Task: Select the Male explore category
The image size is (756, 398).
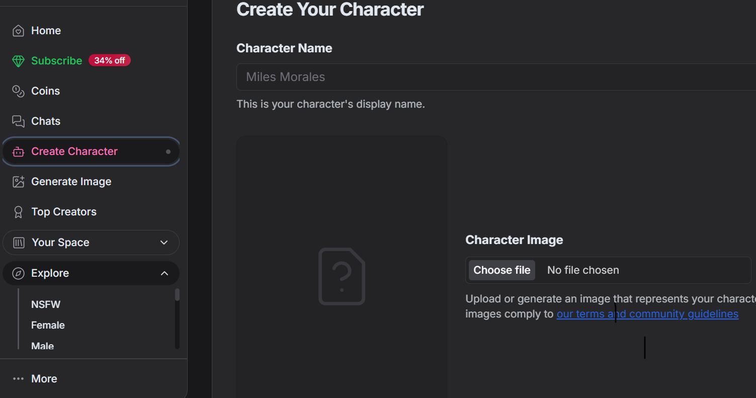Action: click(43, 346)
